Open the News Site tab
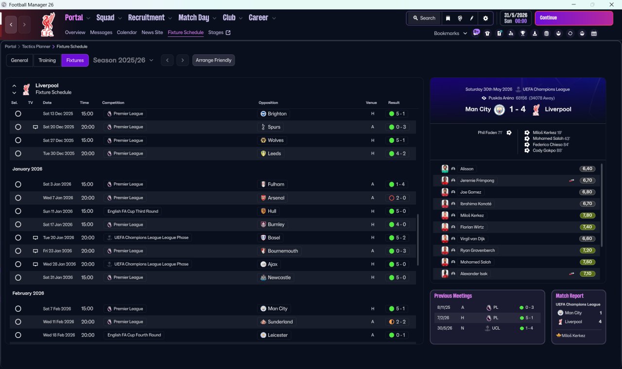Viewport: 622px width, 369px height. click(x=152, y=33)
